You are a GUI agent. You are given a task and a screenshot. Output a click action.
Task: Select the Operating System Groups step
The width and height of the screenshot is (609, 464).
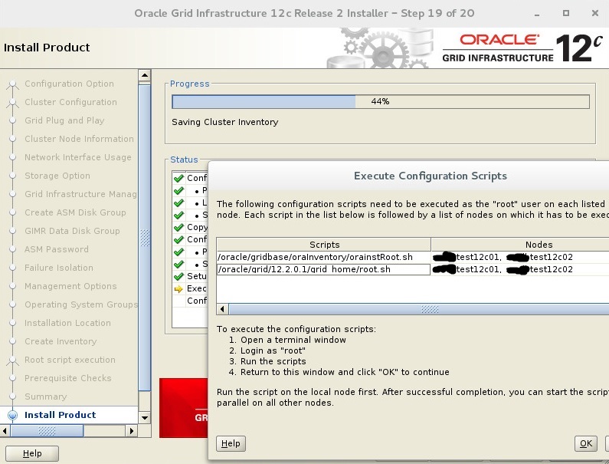(81, 304)
